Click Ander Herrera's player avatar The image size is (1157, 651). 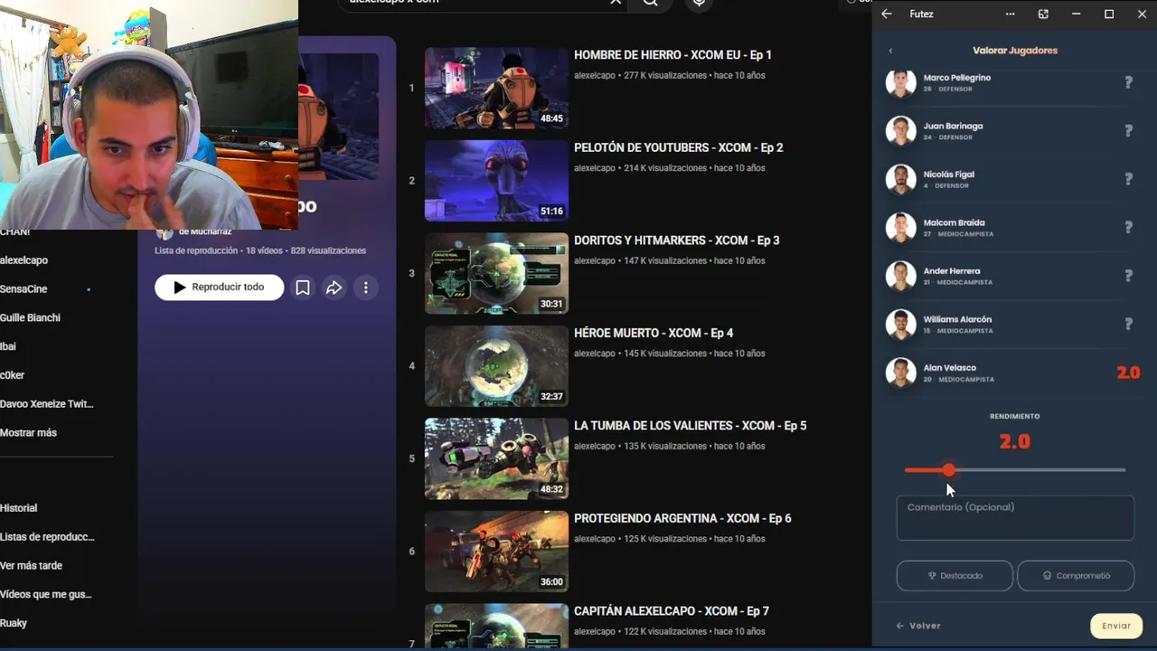(900, 276)
